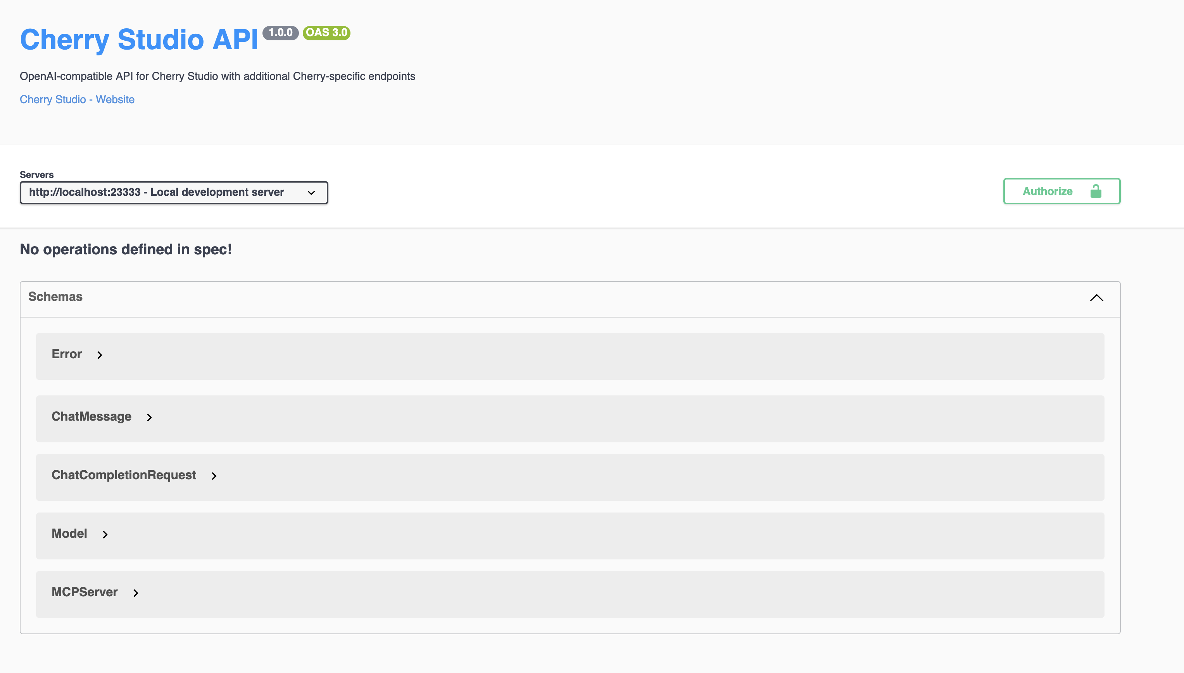Open the Cherry Studio - Website link

tap(77, 99)
